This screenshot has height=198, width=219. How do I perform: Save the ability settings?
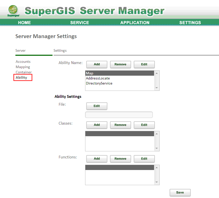point(180,192)
